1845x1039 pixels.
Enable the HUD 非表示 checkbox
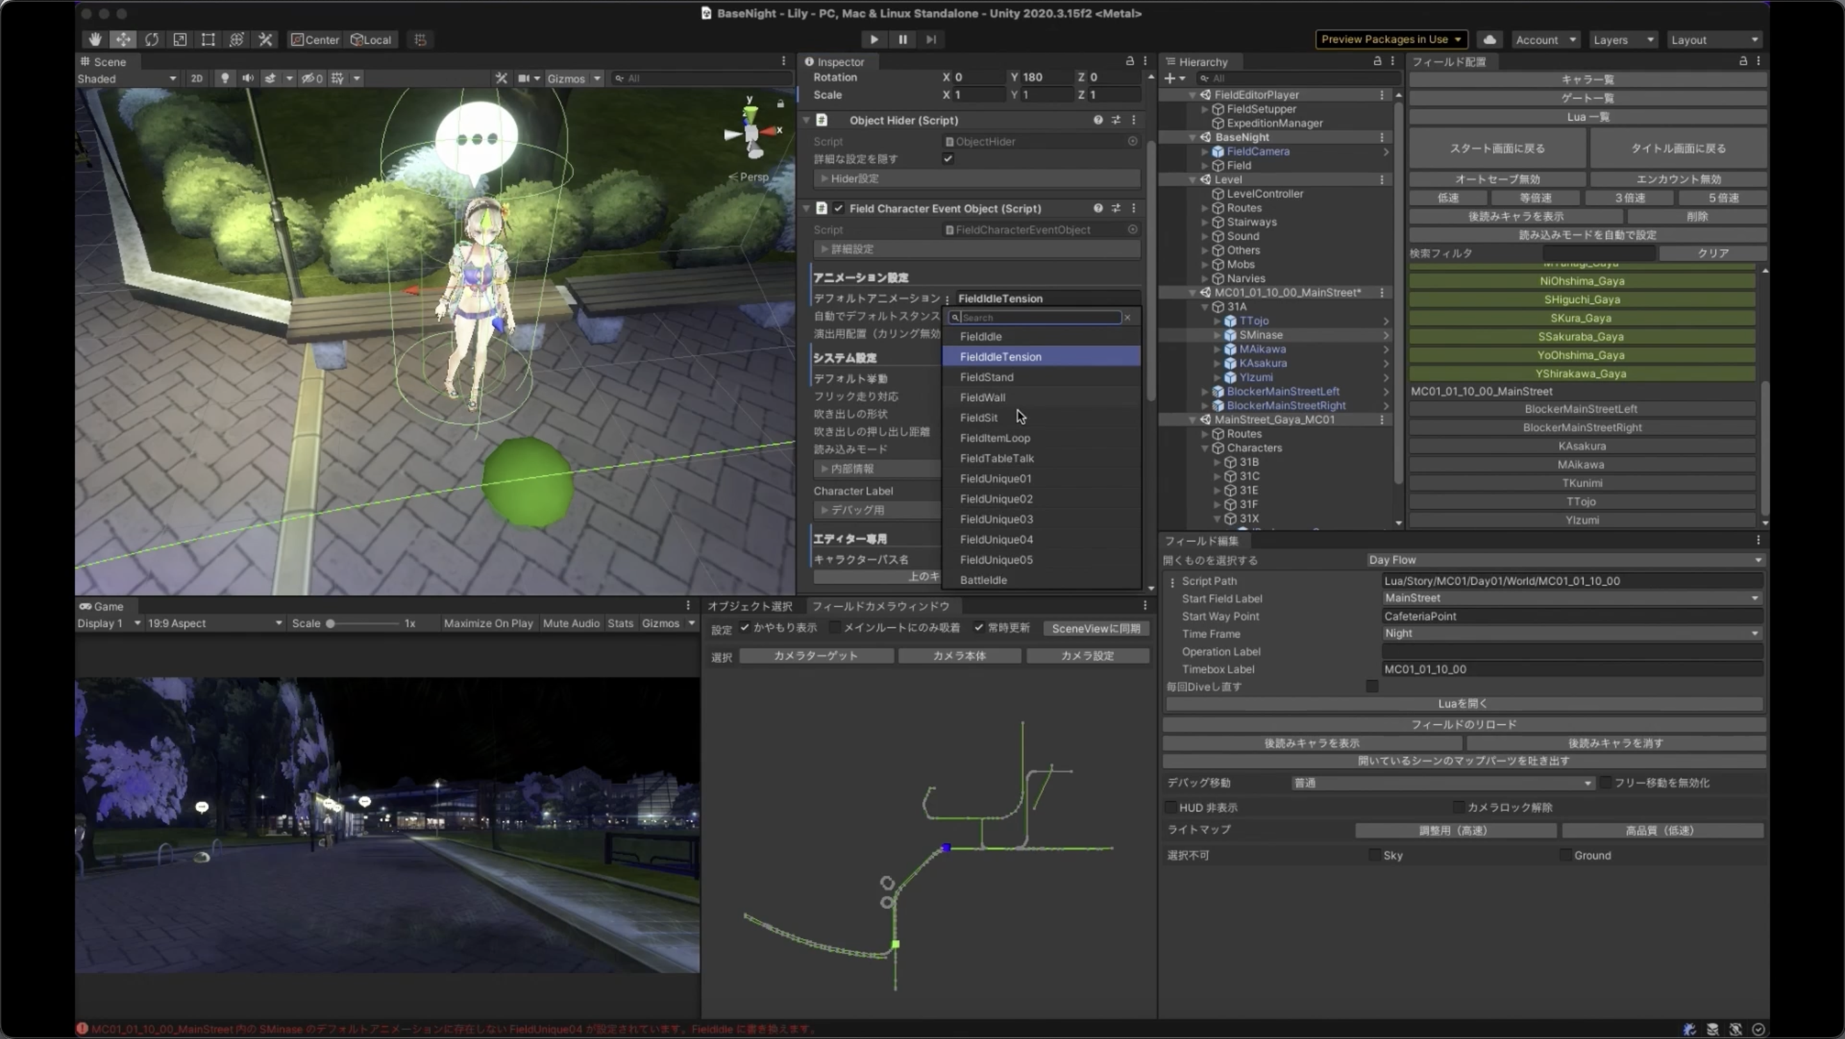coord(1171,807)
